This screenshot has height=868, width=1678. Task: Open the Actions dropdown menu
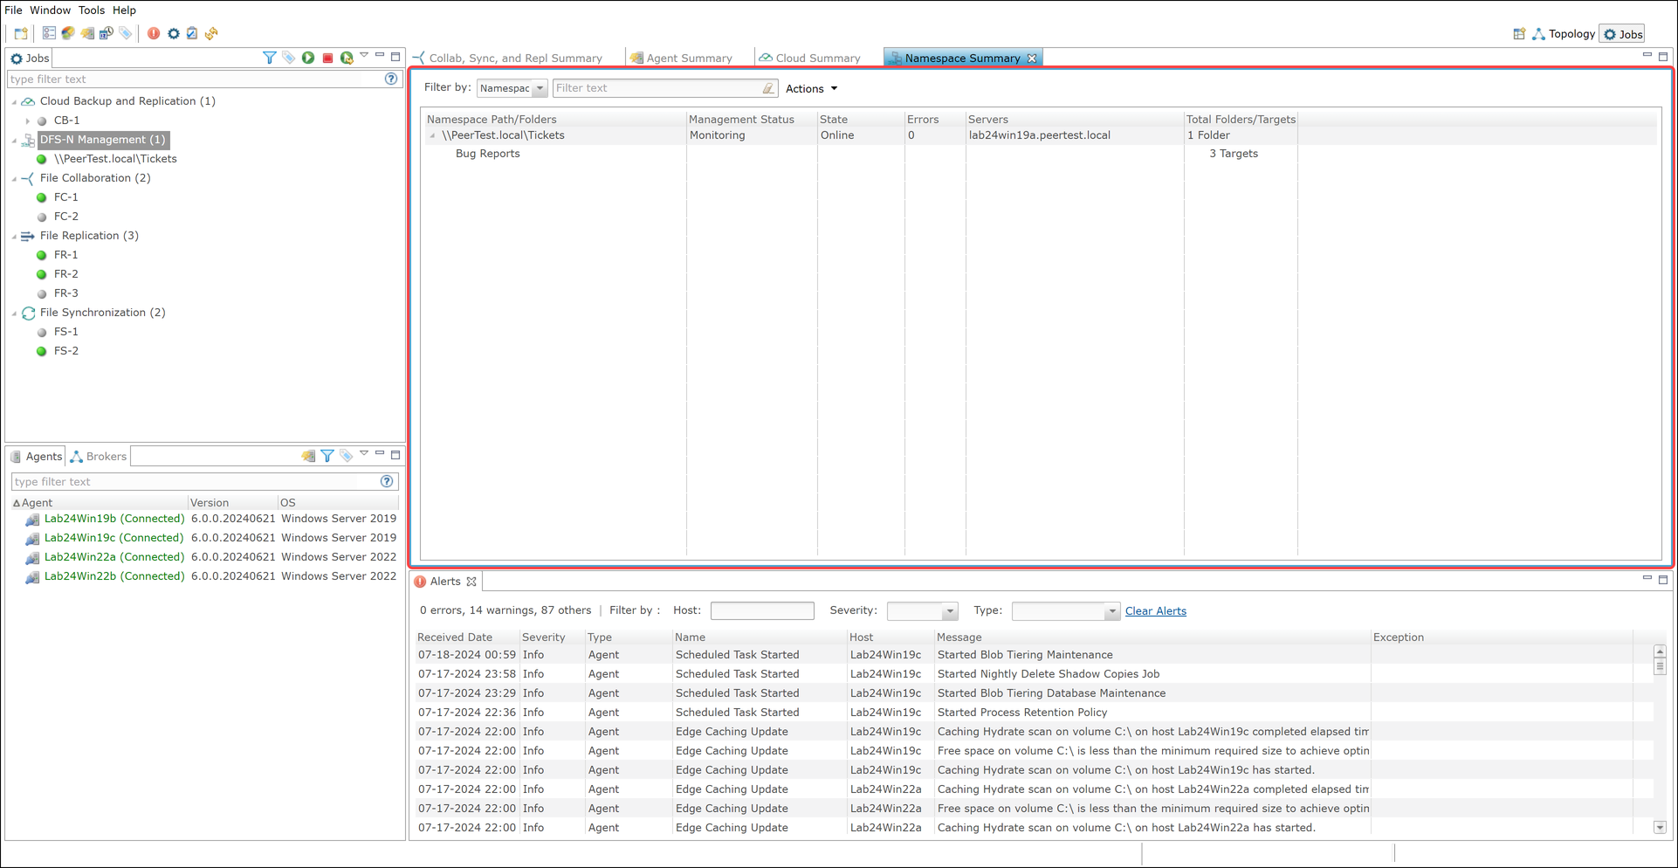tap(811, 88)
